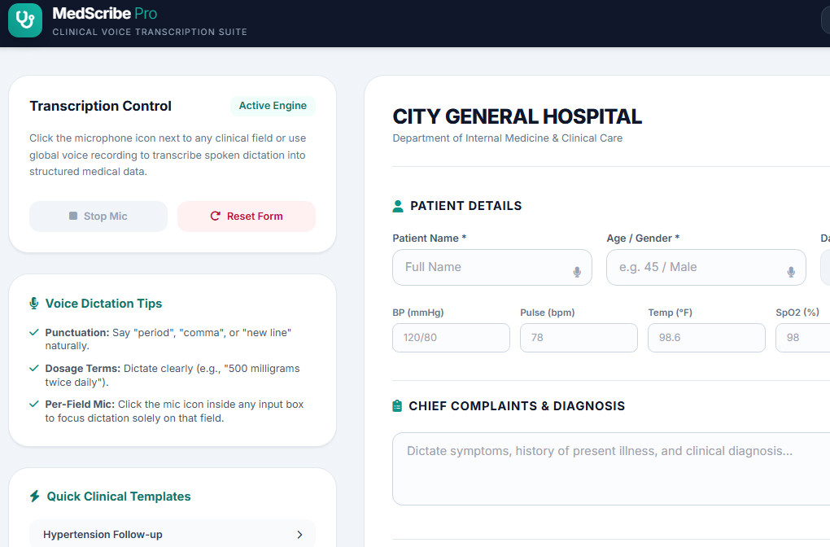Click the checkmark icon next to Punctuation tip
Screen dimensions: 830x547
coord(34,333)
